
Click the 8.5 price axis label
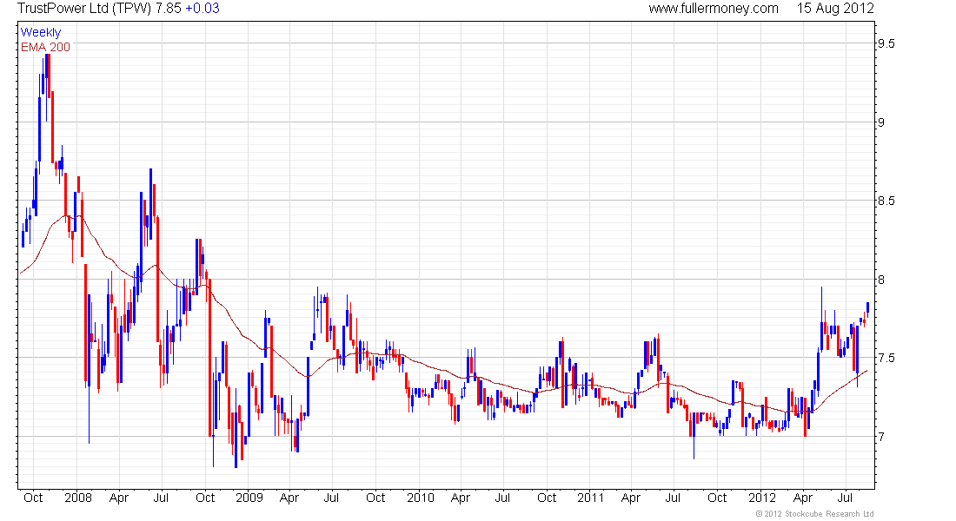(x=886, y=201)
